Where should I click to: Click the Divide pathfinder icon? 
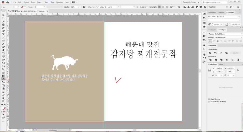210,60
